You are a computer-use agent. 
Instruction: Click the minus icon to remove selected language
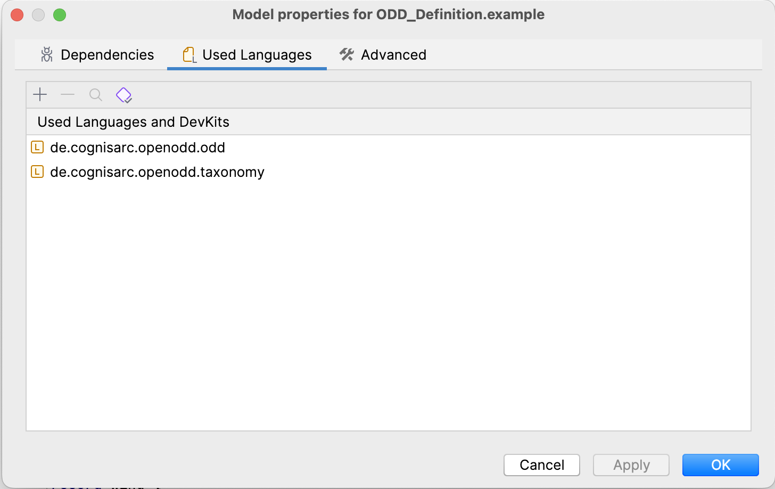[x=68, y=95]
